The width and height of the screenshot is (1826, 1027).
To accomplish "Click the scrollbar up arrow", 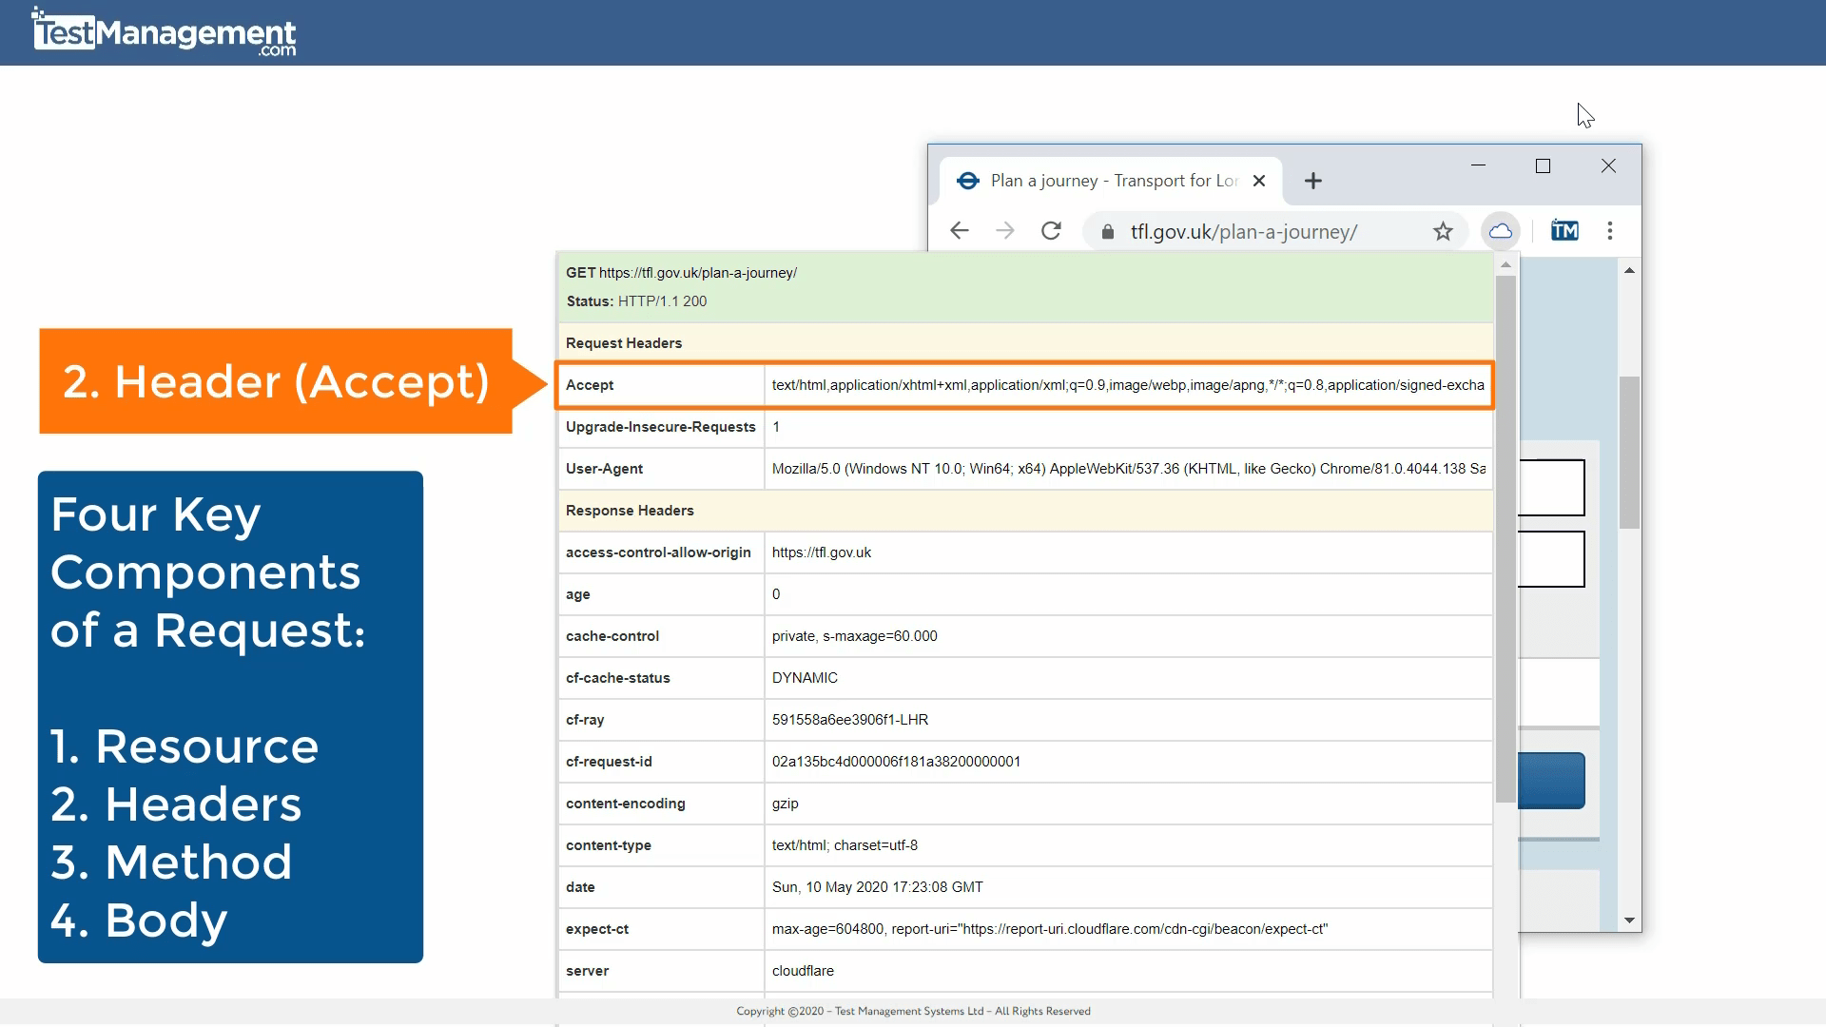I will 1630,270.
